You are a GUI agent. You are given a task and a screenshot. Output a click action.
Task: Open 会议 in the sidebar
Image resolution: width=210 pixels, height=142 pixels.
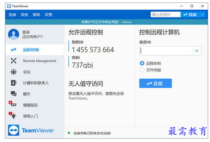(x=35, y=72)
